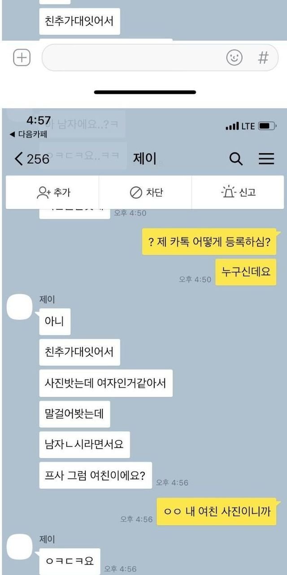The width and height of the screenshot is (287, 575).
Task: Tap the battery status icon
Action: tap(267, 126)
